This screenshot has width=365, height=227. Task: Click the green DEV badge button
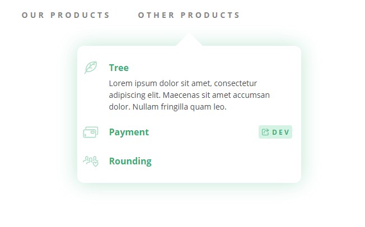click(275, 133)
